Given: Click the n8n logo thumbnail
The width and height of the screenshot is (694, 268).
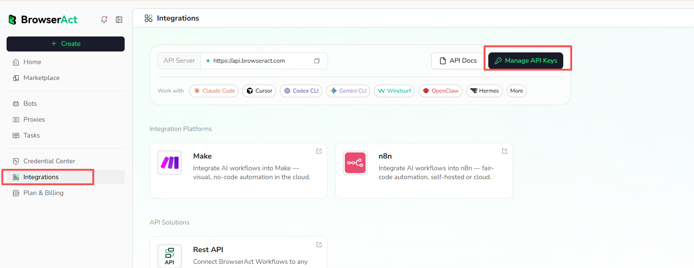Looking at the screenshot, I should tap(355, 163).
